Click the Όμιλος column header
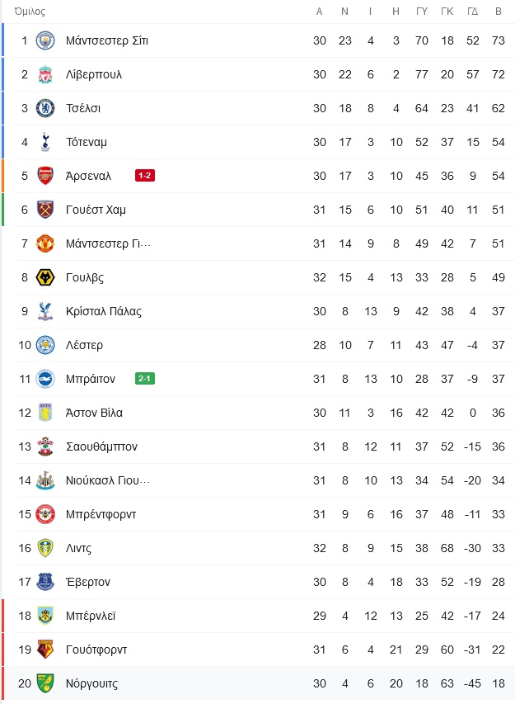 pyautogui.click(x=30, y=12)
